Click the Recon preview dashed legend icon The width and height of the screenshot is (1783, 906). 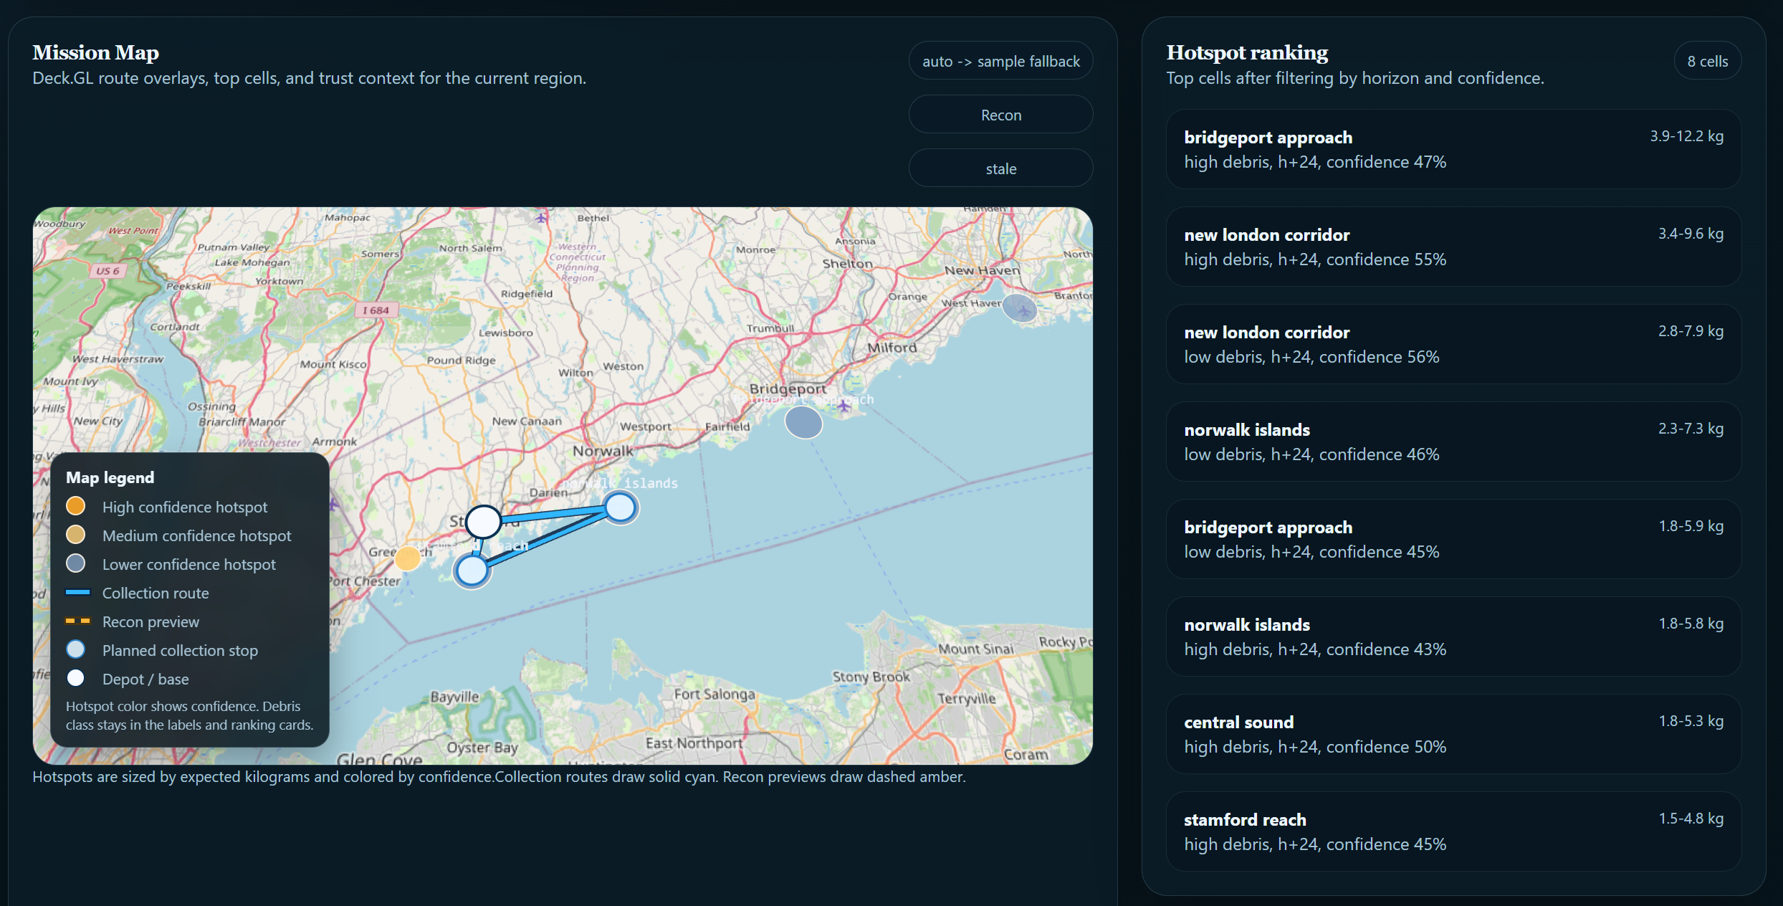click(x=77, y=621)
